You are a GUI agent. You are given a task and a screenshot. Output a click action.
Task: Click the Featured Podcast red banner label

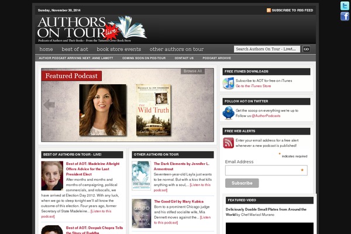71,76
